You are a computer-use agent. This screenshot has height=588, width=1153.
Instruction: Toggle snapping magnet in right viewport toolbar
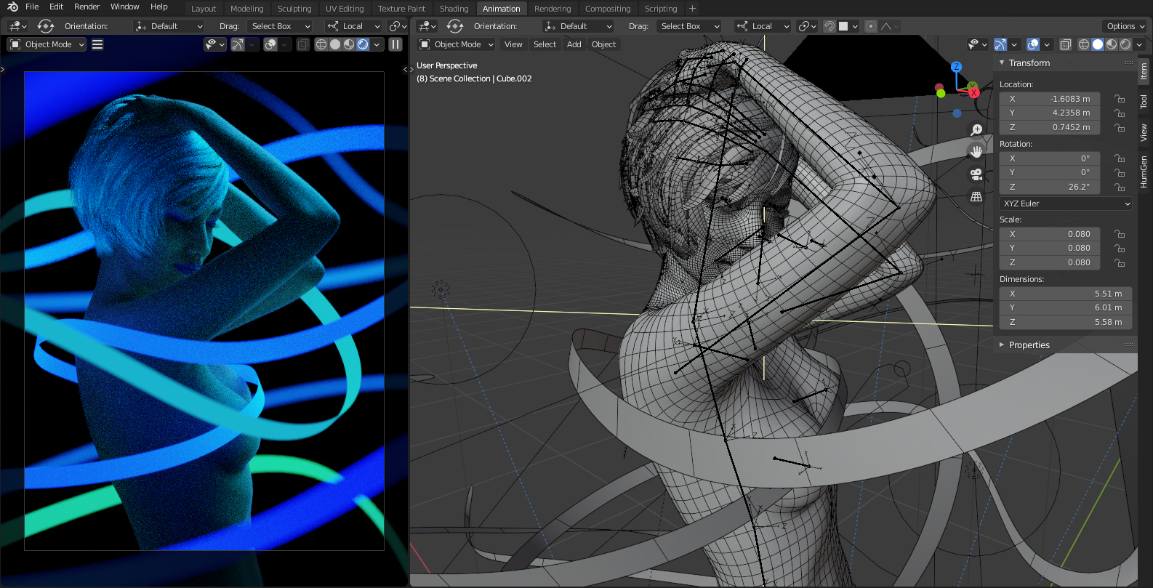829,26
